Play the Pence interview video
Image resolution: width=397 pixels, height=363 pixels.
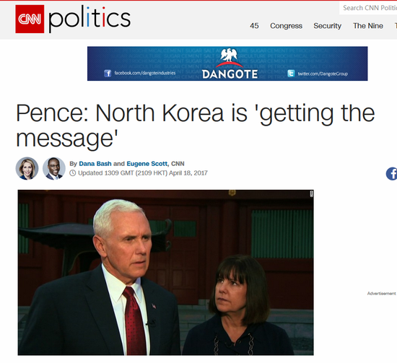[x=165, y=272]
